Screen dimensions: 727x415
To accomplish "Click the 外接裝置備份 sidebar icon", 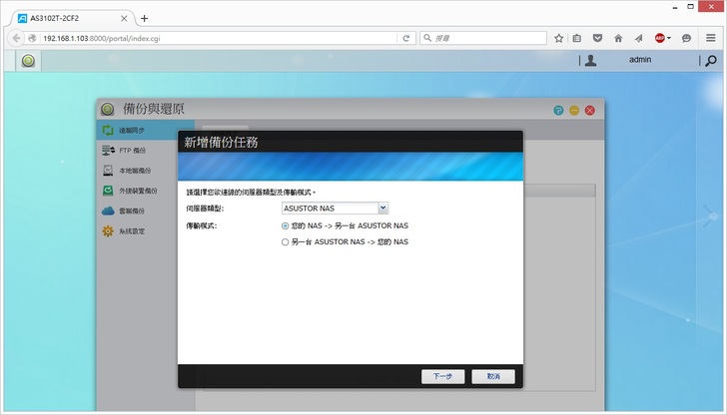I will tap(109, 191).
